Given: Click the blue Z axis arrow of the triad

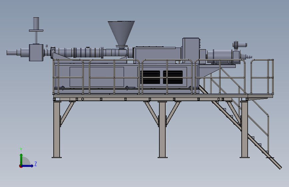Looking at the screenshot, I should tap(28, 166).
